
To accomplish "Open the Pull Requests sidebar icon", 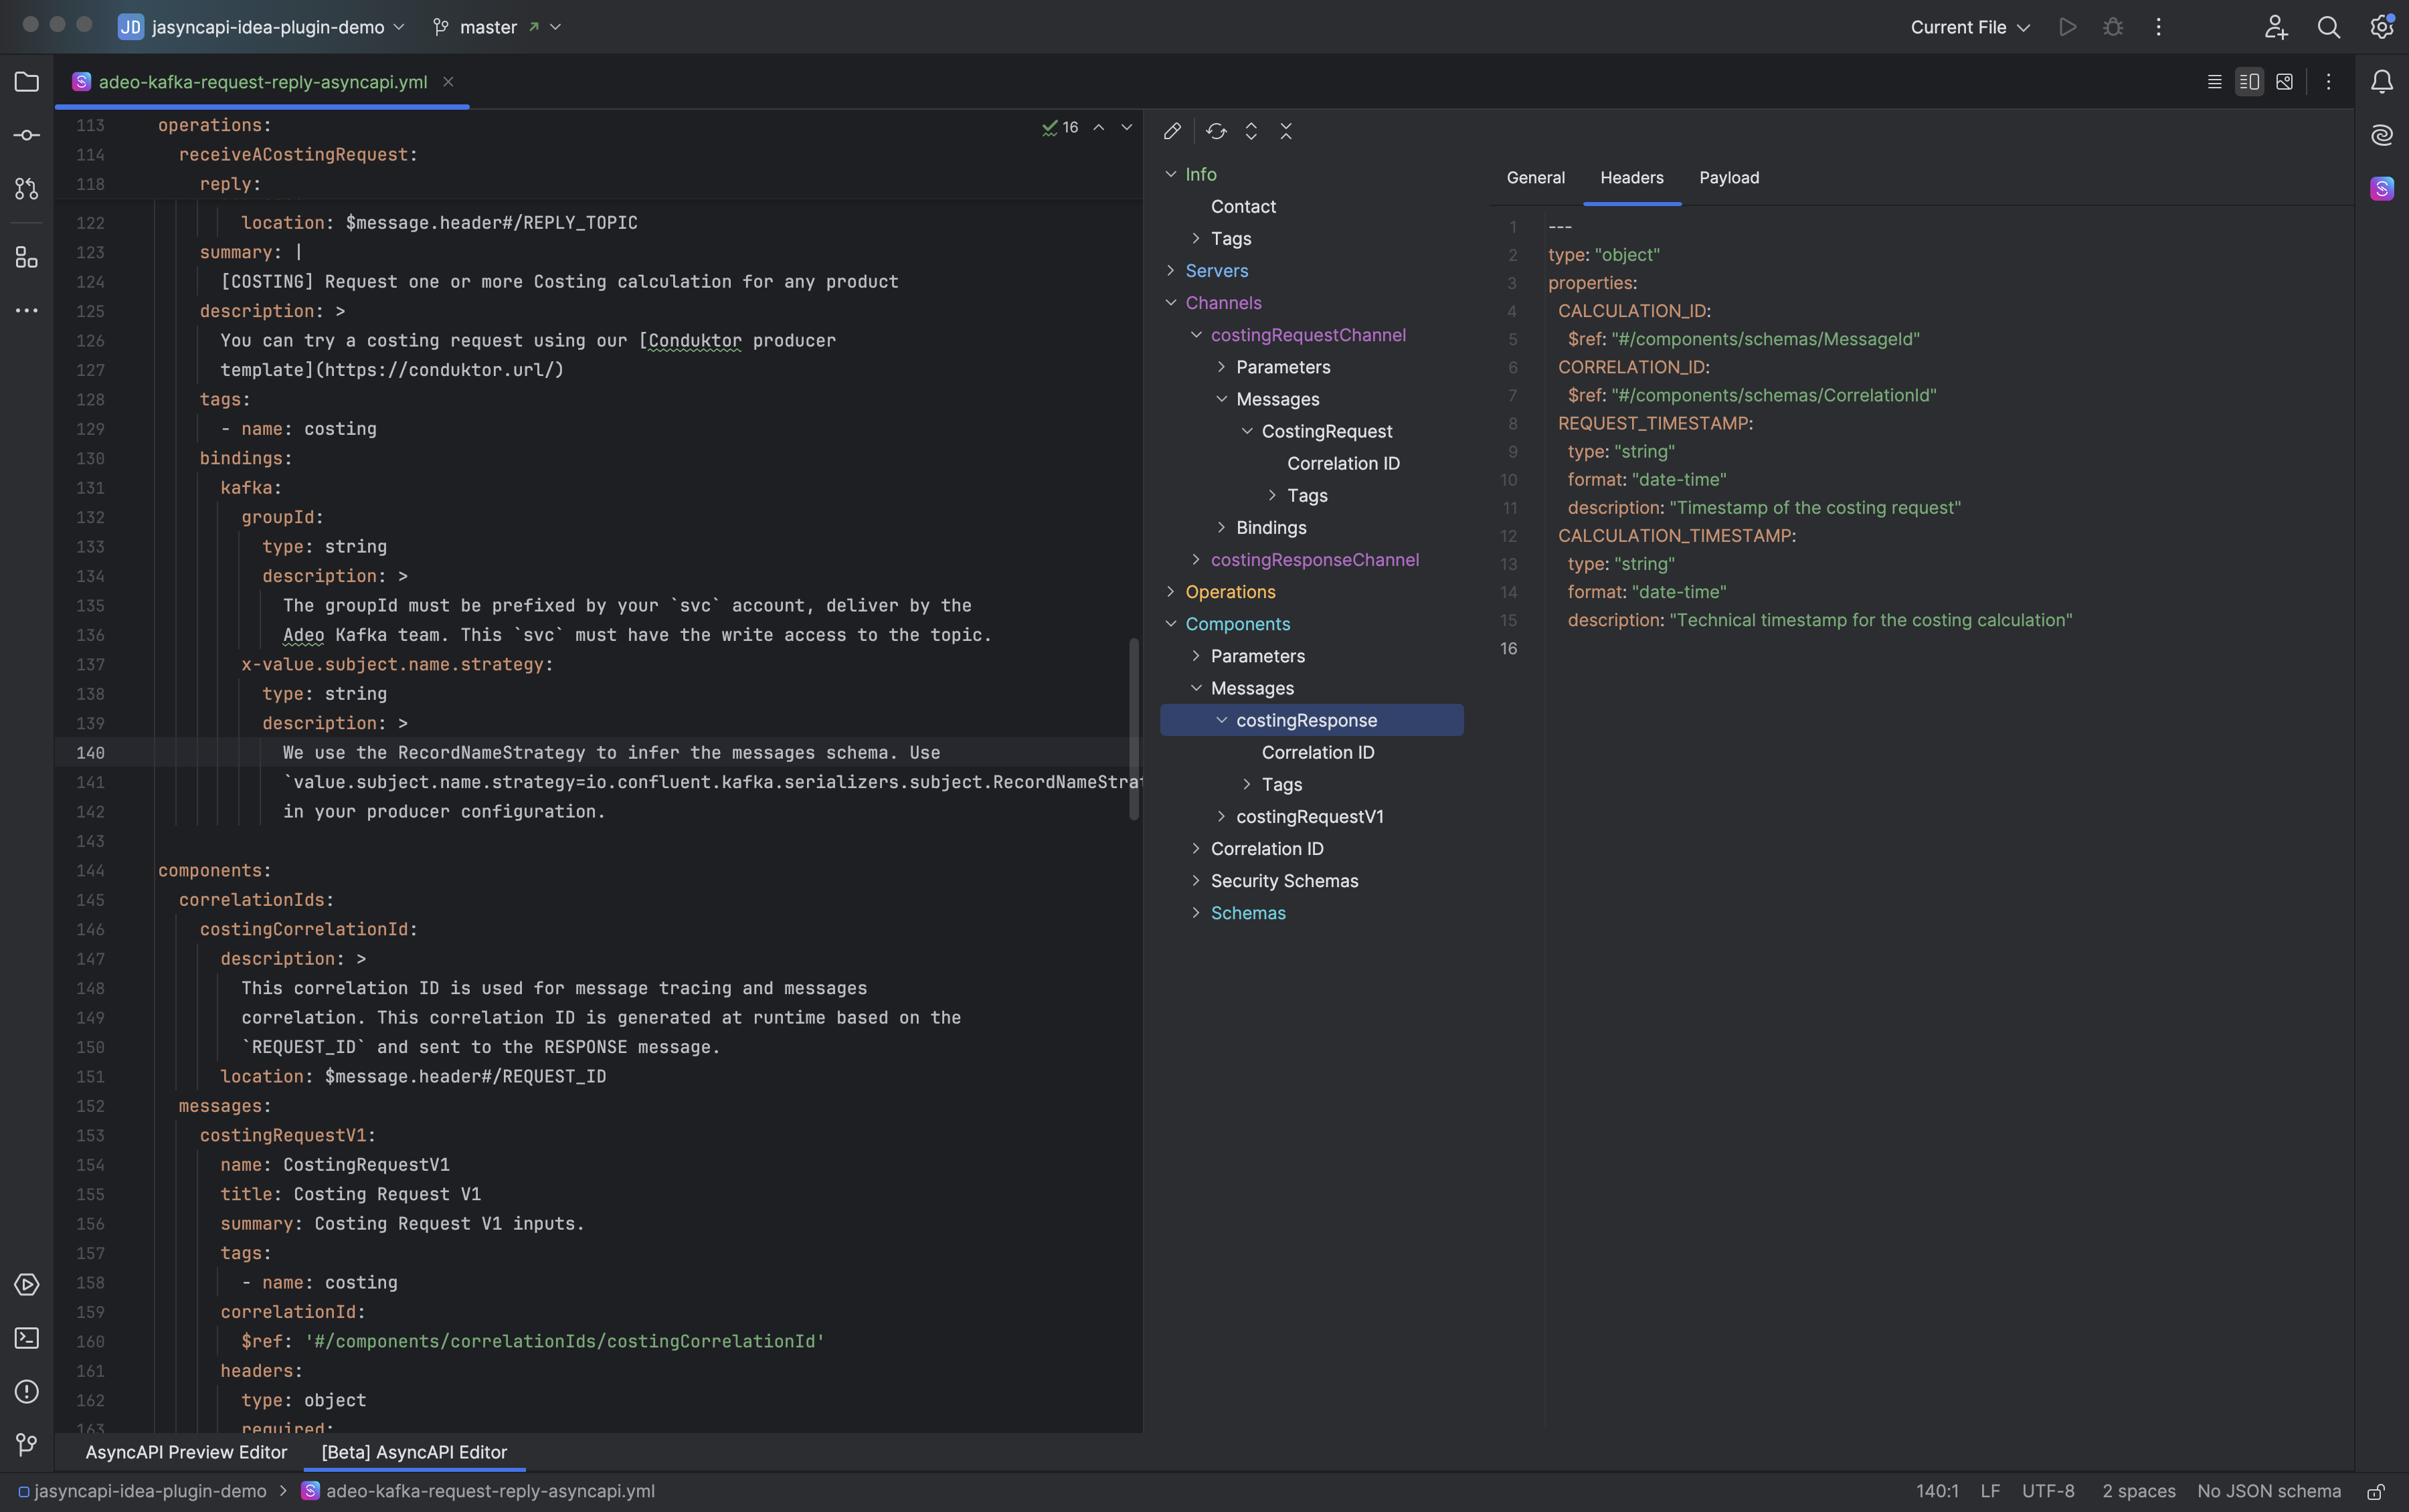I will tap(27, 189).
